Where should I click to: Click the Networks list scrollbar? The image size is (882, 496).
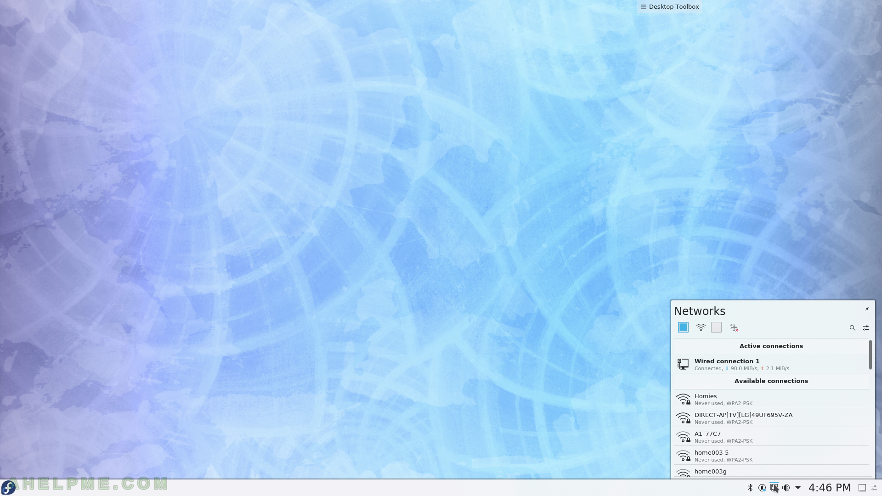pyautogui.click(x=870, y=355)
